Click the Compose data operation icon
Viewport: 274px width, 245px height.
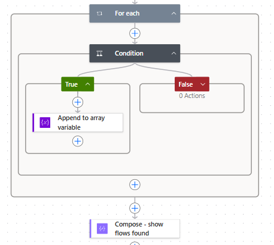click(102, 229)
